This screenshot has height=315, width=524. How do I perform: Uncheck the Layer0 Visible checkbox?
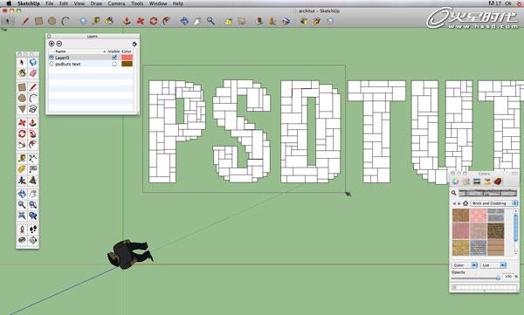(x=114, y=58)
